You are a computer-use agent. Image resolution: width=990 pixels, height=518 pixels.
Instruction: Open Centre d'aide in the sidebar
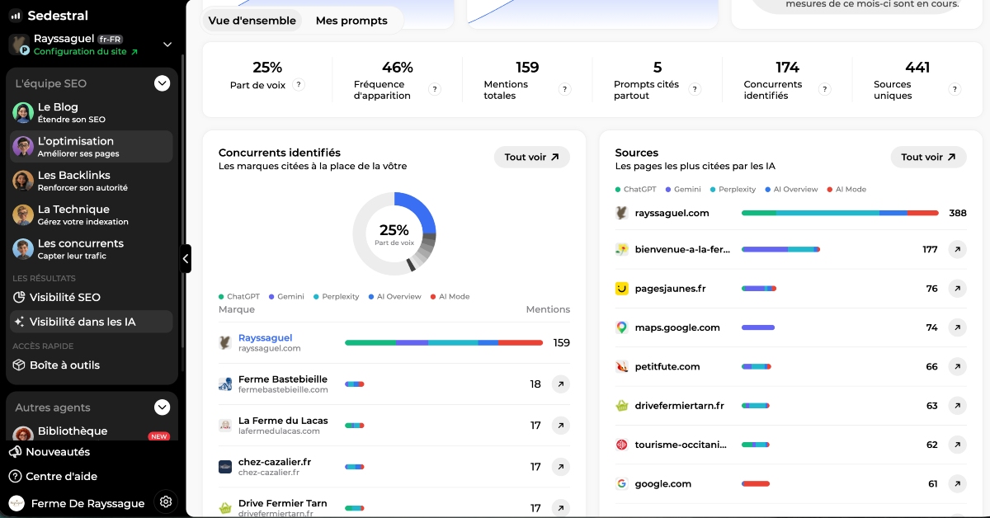click(53, 476)
